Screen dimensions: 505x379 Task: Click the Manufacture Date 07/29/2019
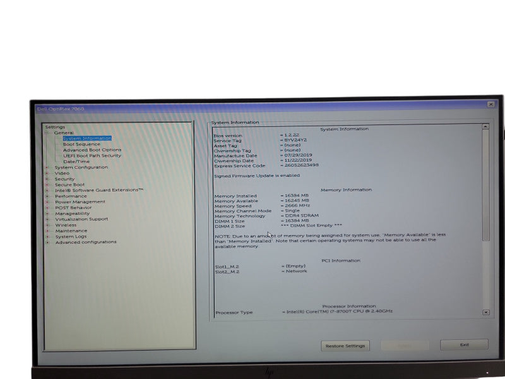pyautogui.click(x=298, y=155)
